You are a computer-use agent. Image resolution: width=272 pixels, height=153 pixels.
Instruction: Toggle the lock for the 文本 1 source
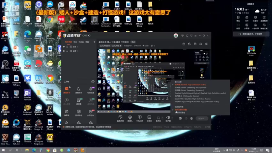coord(67,47)
